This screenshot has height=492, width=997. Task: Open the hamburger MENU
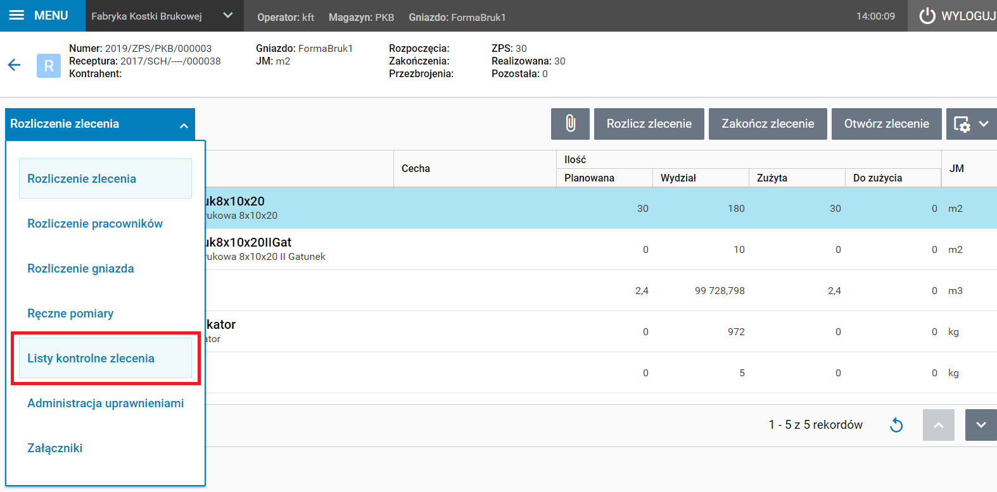click(39, 16)
